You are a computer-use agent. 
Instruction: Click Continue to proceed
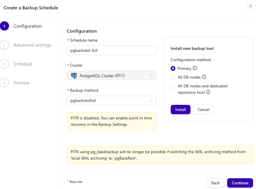[240, 183]
